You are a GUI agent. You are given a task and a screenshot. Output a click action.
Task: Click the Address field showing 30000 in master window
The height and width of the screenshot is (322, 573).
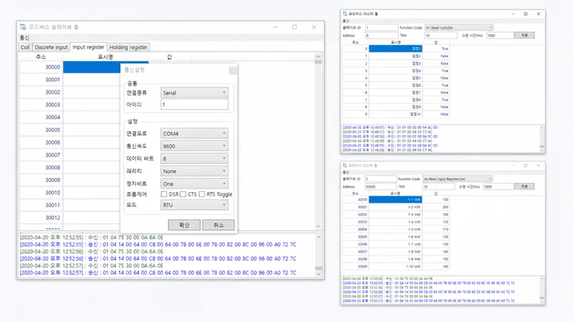380,187
